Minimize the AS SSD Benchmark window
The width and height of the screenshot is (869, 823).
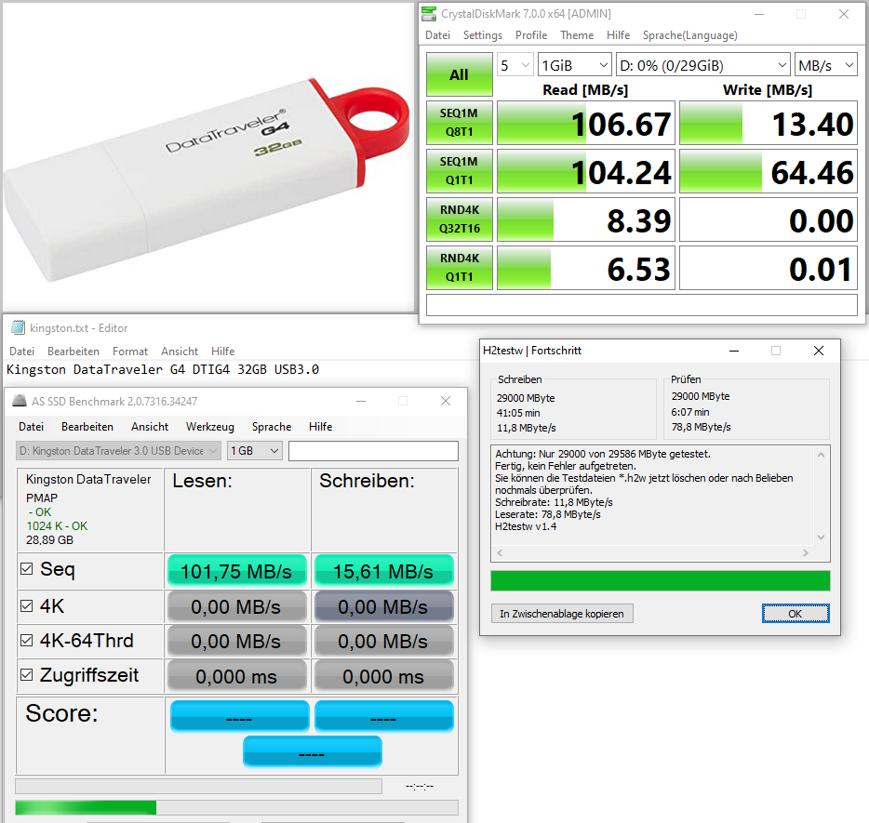click(x=361, y=401)
